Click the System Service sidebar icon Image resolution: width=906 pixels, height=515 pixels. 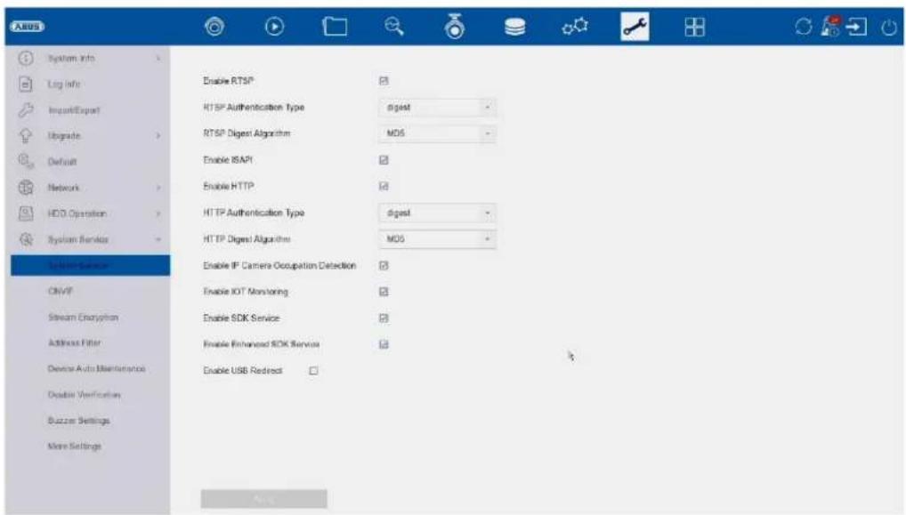click(26, 239)
